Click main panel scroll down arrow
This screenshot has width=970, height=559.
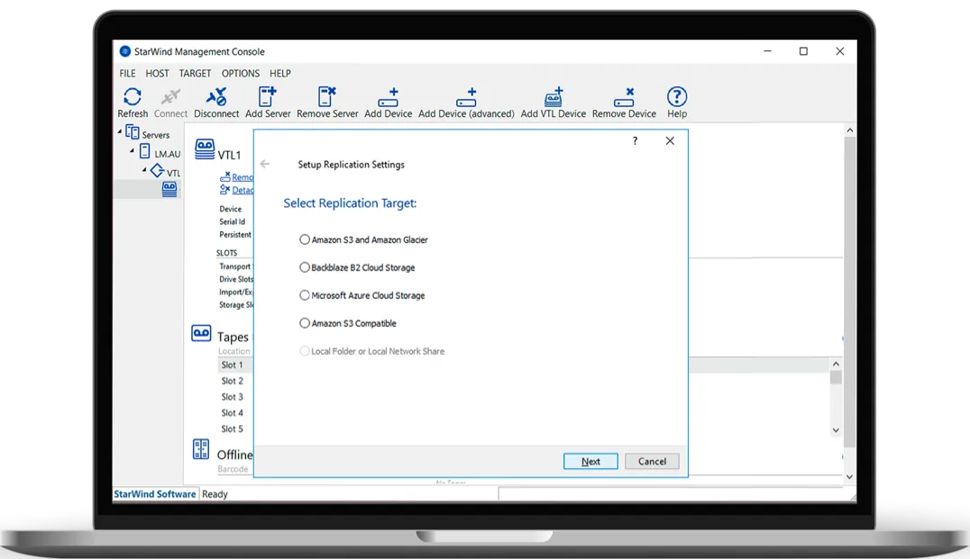(x=850, y=477)
